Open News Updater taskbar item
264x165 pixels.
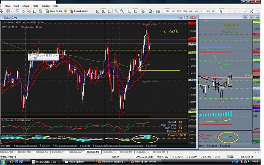(79, 162)
